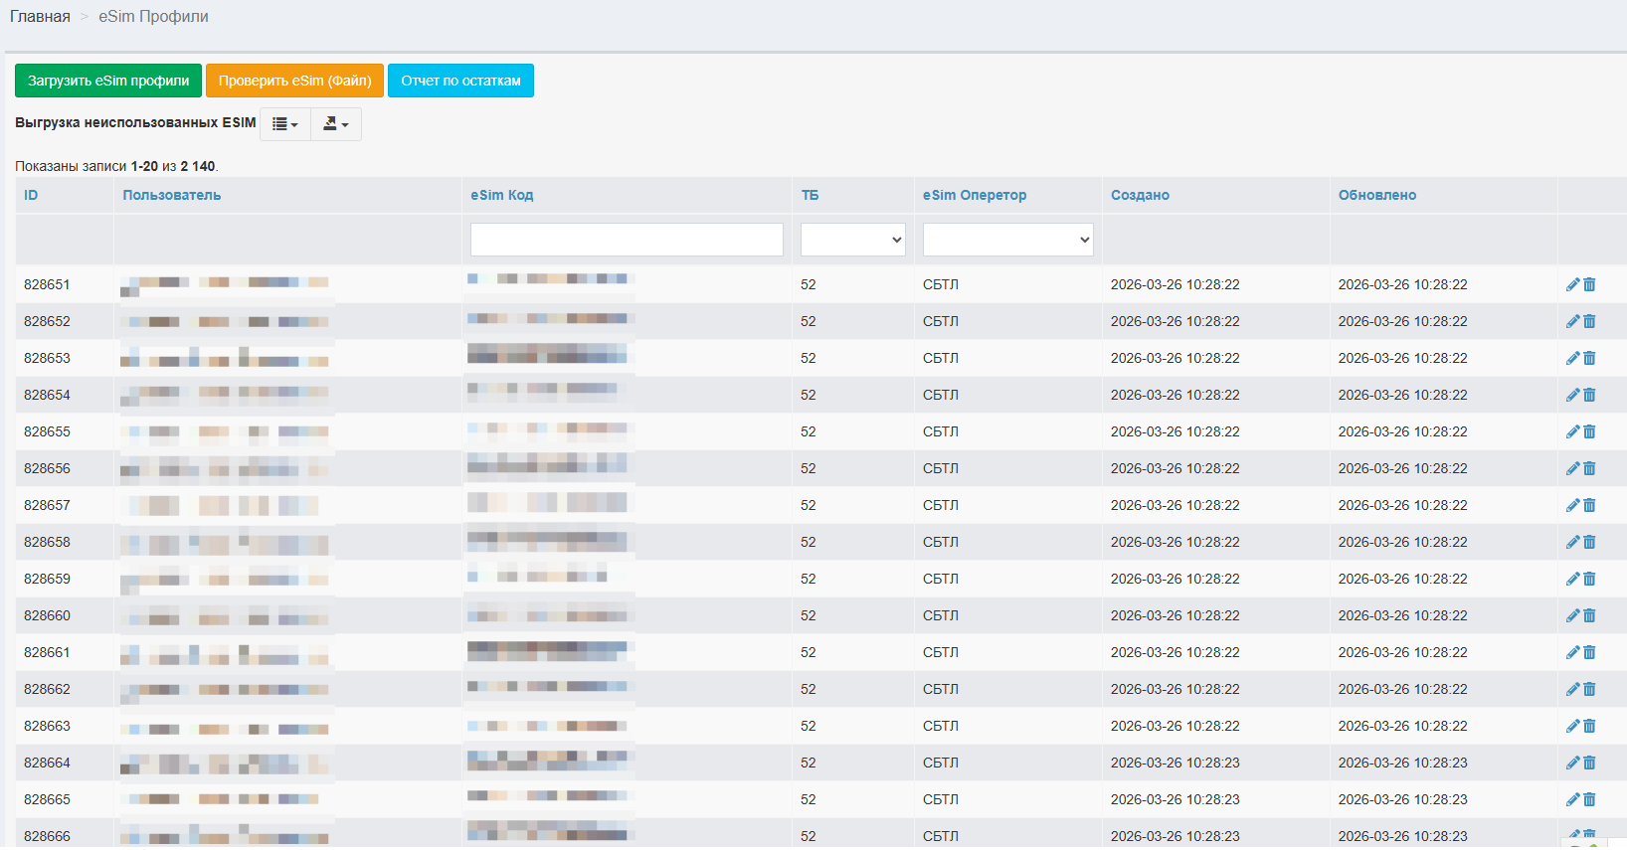
Task: Open the column list toggle dropdown
Action: [285, 124]
